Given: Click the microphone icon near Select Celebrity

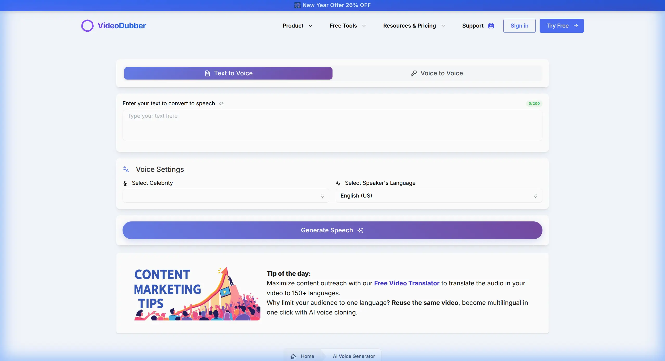Looking at the screenshot, I should (x=125, y=183).
